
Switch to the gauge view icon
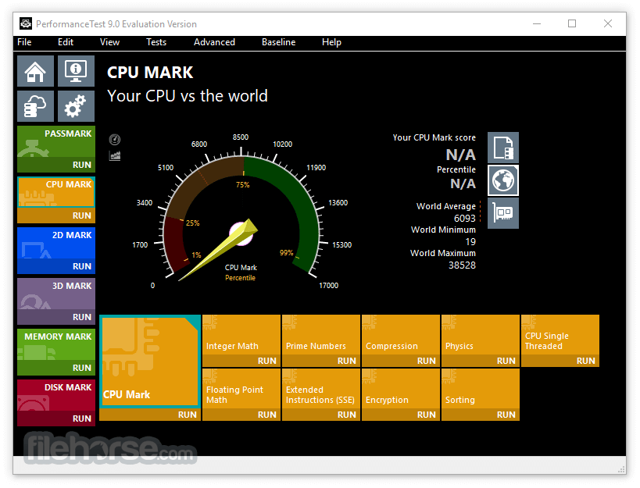pos(115,140)
